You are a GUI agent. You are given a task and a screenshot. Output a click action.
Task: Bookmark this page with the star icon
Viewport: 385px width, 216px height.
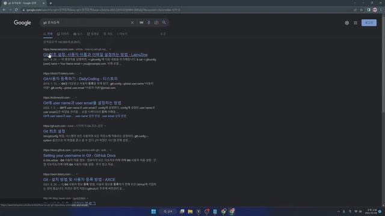[x=361, y=10]
